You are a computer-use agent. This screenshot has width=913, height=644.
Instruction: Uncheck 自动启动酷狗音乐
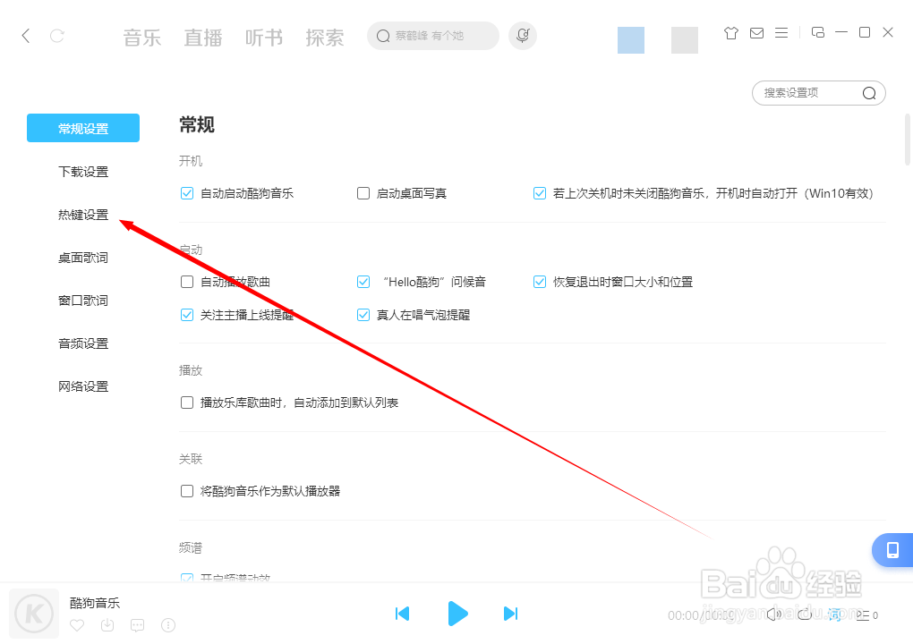click(187, 193)
